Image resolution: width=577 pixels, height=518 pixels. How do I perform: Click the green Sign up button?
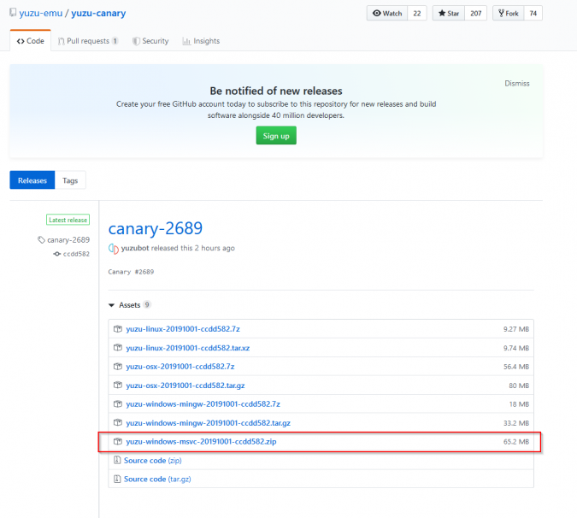point(276,136)
